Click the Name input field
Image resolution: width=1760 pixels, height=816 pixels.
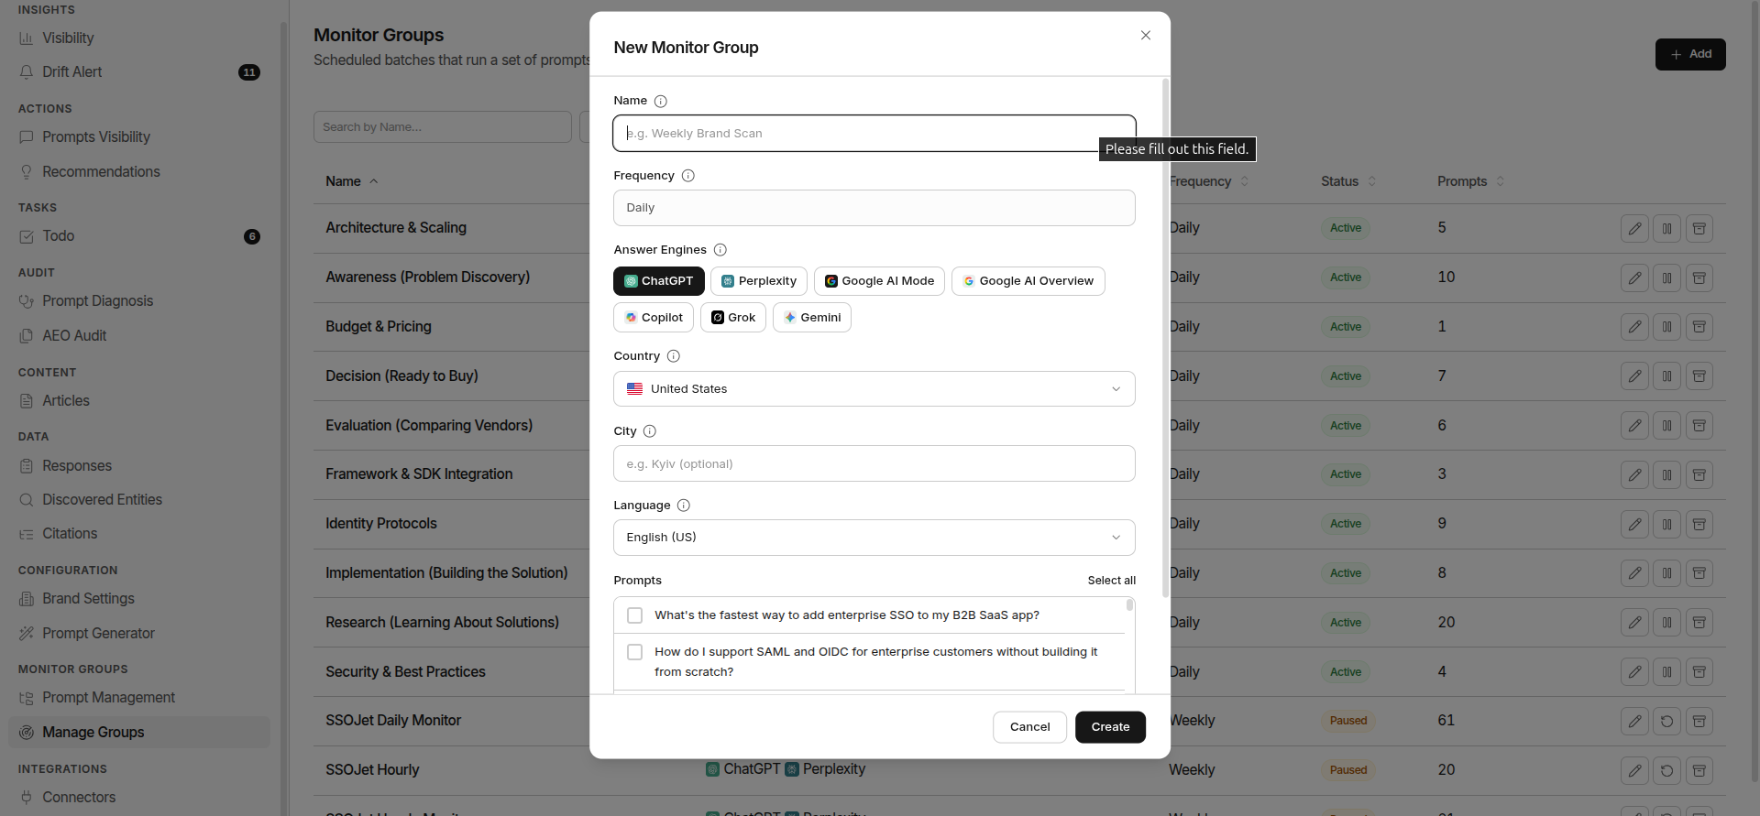pyautogui.click(x=874, y=134)
